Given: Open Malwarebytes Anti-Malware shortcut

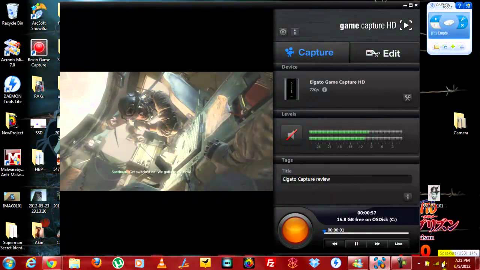Looking at the screenshot, I should click(x=12, y=163).
